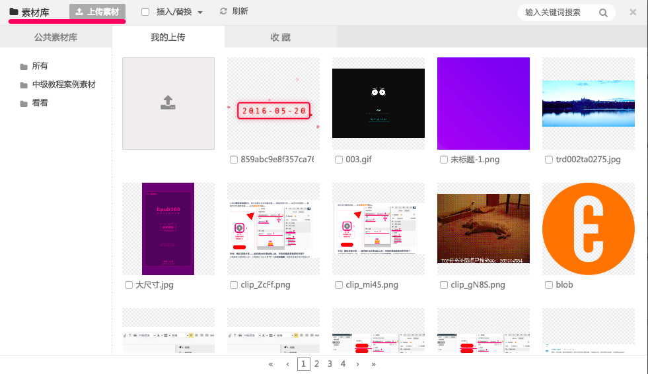648x374 pixels.
Task: Go to the last page arrow
Action: (x=374, y=363)
